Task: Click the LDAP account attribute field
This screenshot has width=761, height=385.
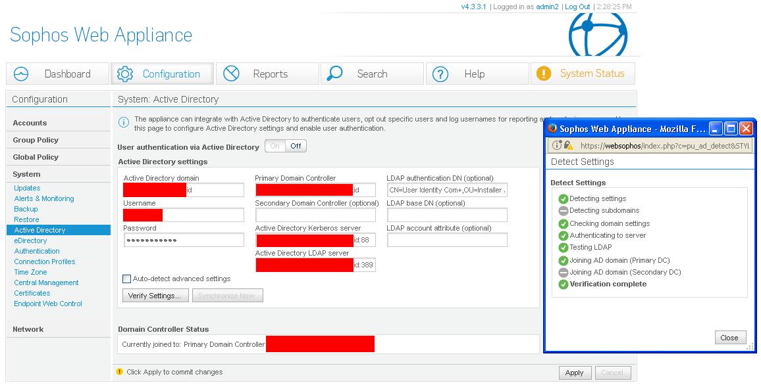Action: (x=447, y=240)
